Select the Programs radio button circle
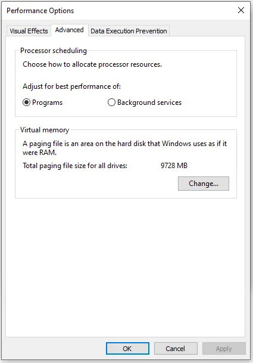The width and height of the screenshot is (253, 363). pos(26,103)
